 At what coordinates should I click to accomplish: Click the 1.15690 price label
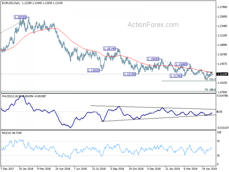tap(153, 59)
